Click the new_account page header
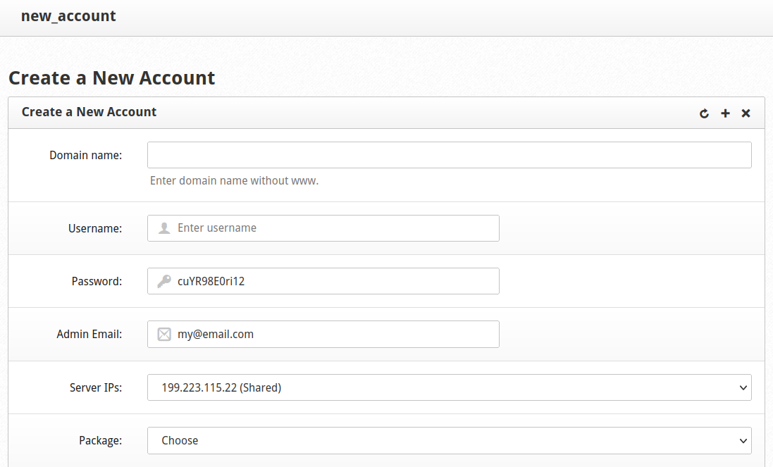The width and height of the screenshot is (773, 467). coord(68,15)
